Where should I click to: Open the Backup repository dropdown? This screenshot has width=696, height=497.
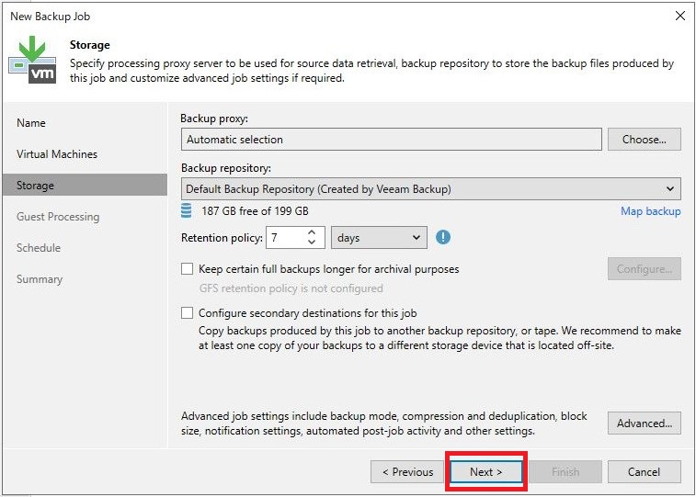tap(430, 189)
